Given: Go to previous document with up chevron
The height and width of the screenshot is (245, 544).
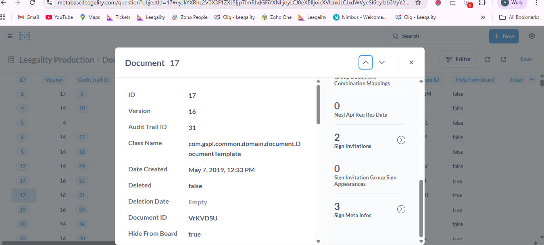Looking at the screenshot, I should pos(365,62).
